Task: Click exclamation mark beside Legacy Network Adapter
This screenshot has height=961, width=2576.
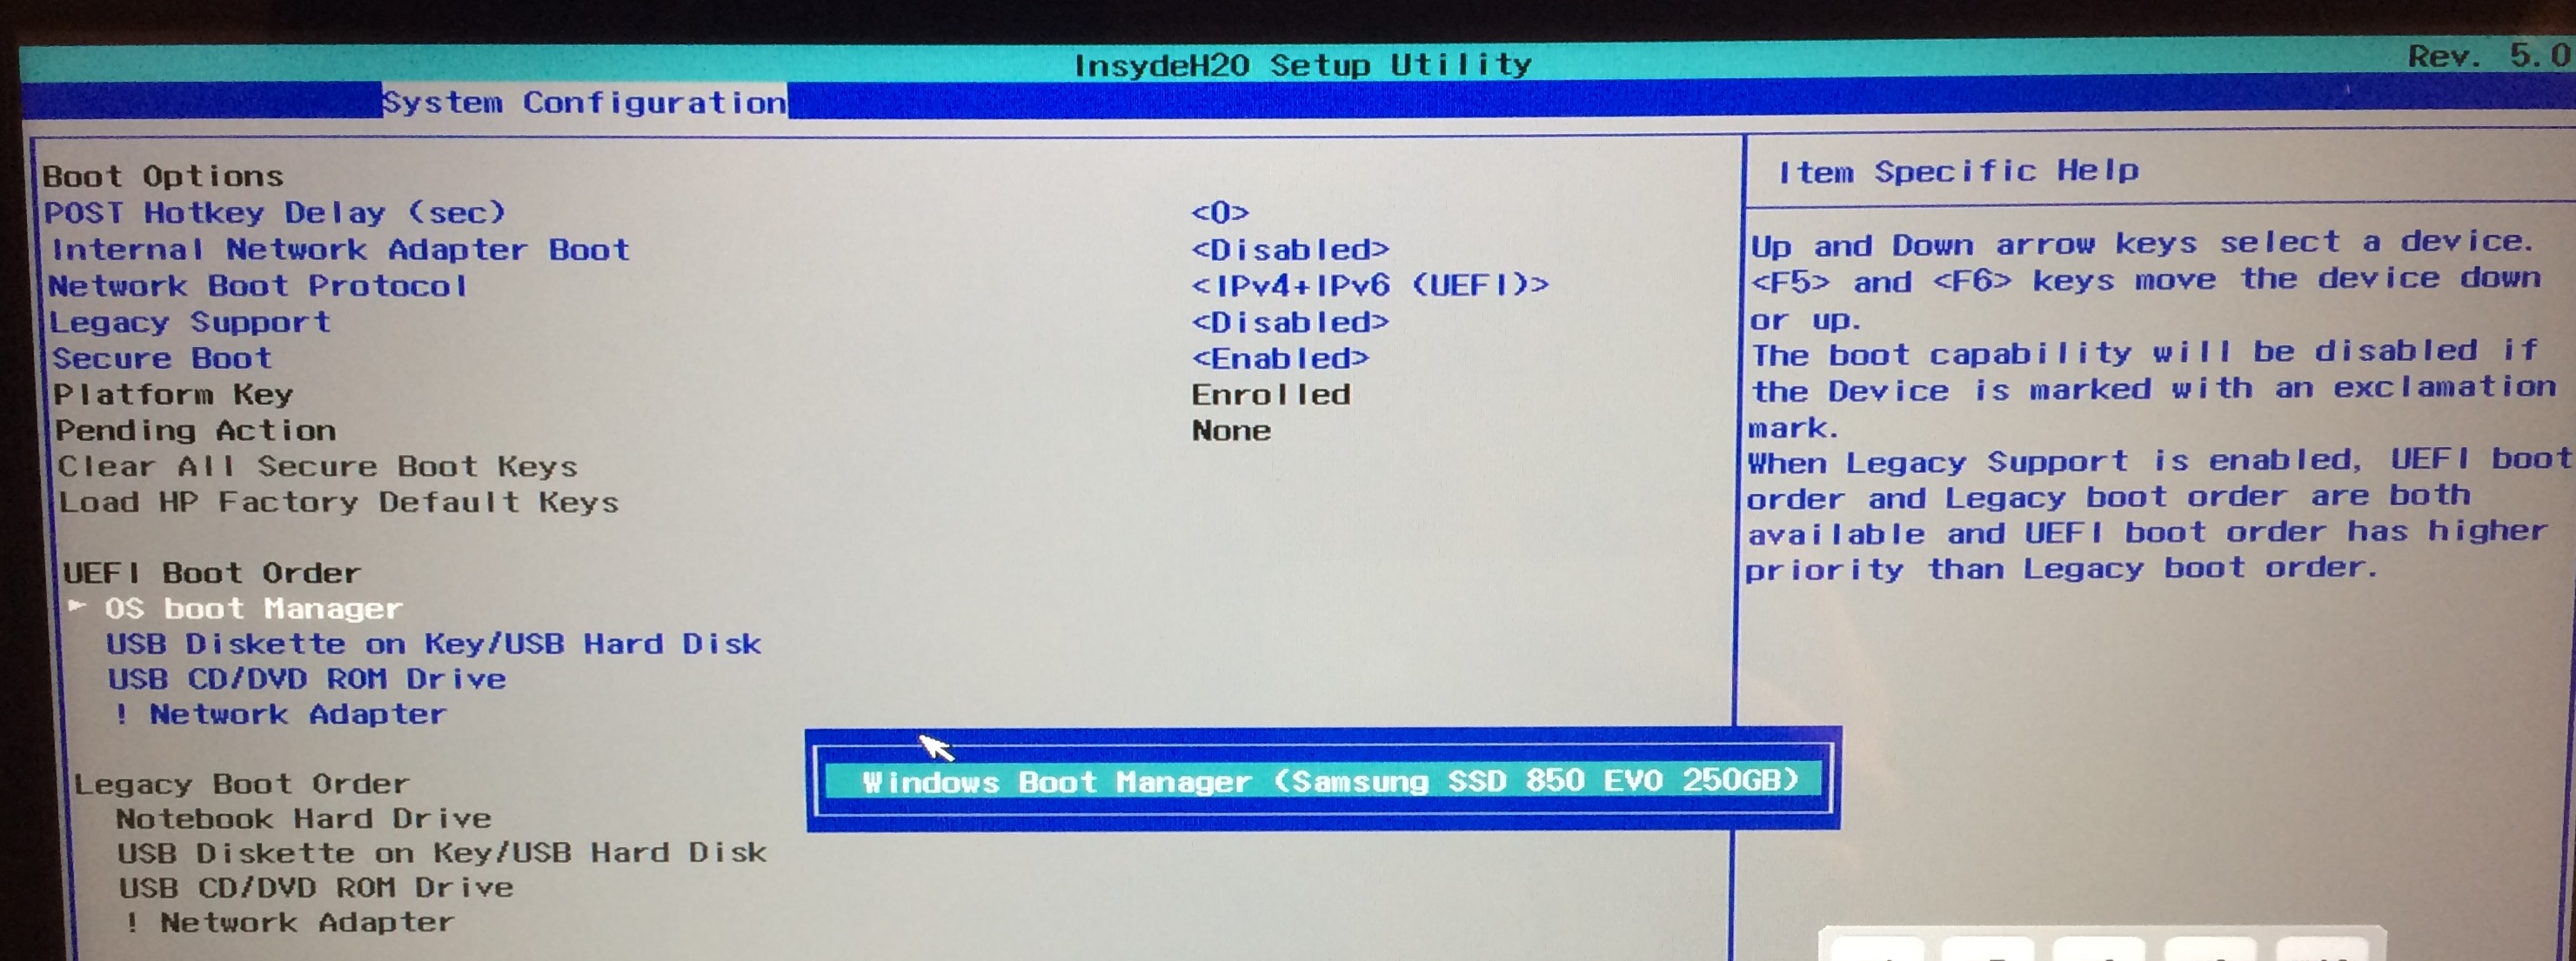Action: pyautogui.click(x=132, y=922)
